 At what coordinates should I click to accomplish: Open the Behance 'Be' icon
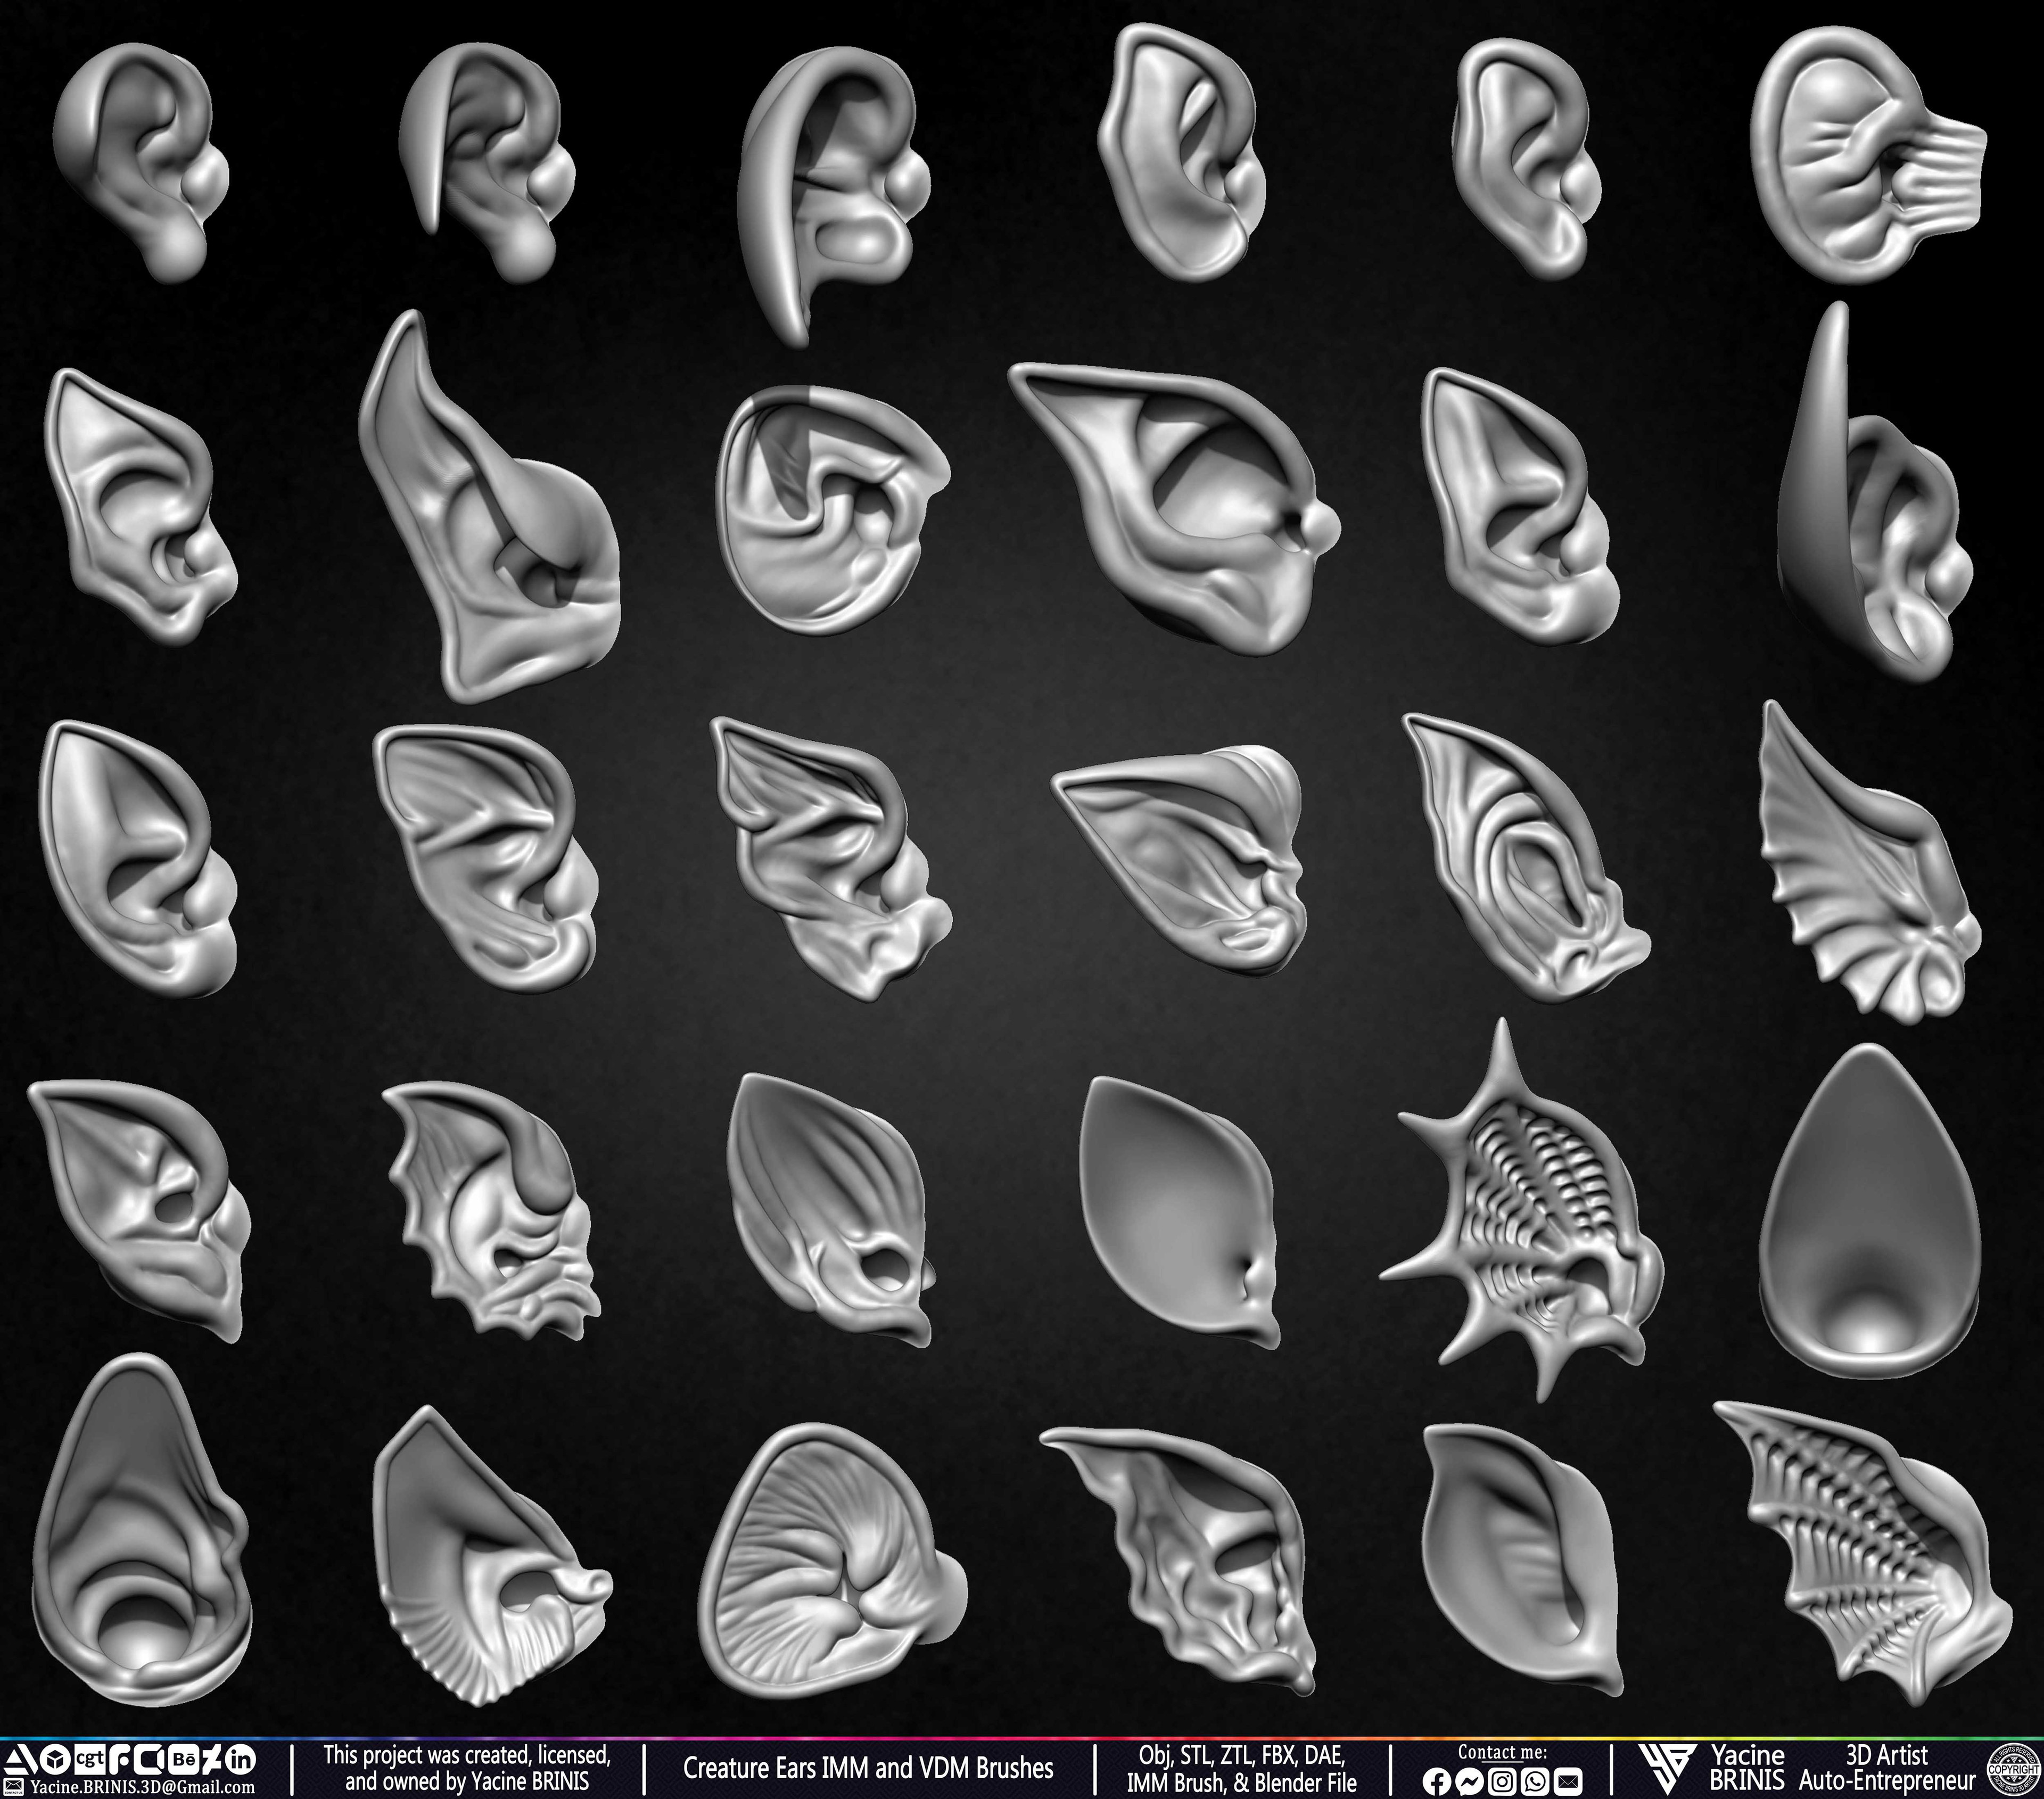coord(184,1759)
